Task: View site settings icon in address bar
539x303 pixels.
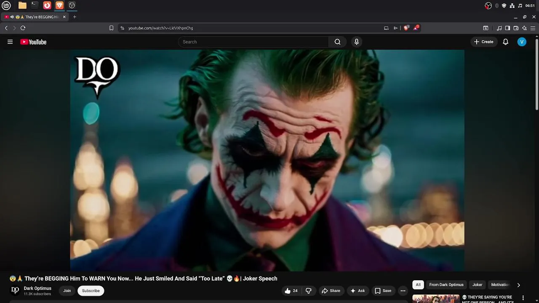Action: pyautogui.click(x=122, y=28)
